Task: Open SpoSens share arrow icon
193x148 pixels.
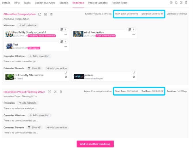Action: (134, 73)
